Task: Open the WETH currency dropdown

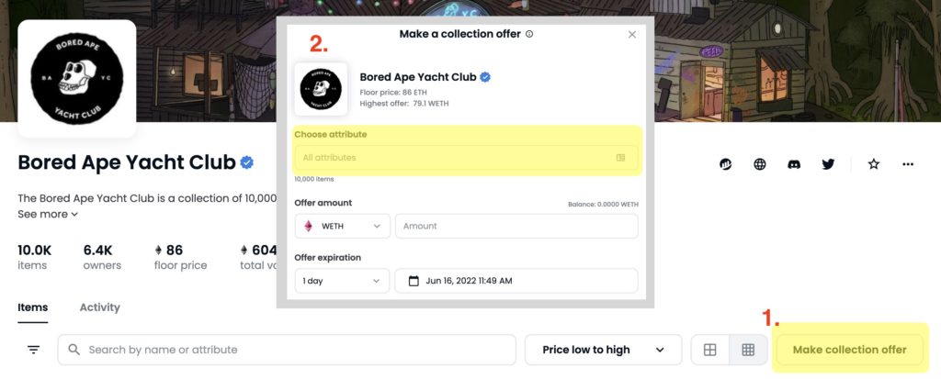Action: coord(342,226)
